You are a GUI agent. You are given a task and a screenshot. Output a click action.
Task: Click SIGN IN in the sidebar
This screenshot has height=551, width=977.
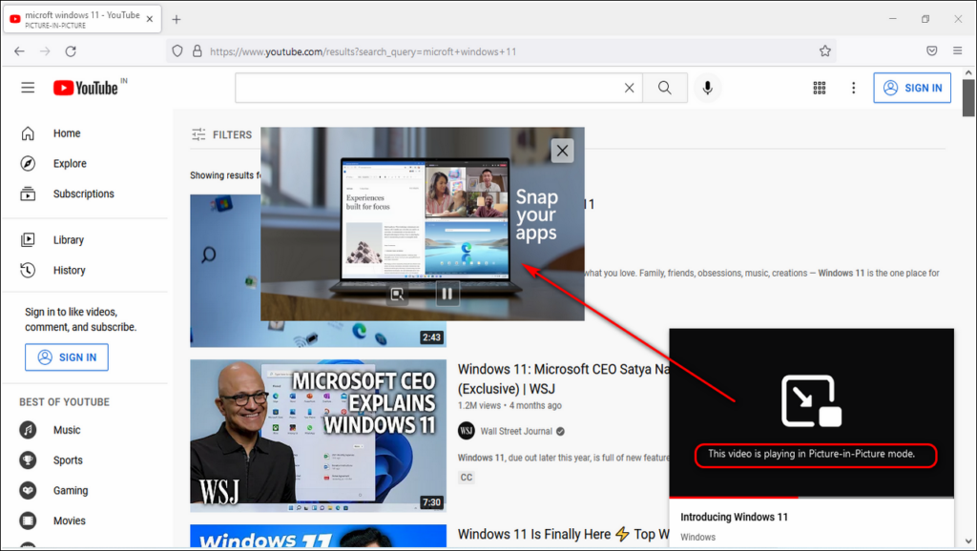pos(67,357)
